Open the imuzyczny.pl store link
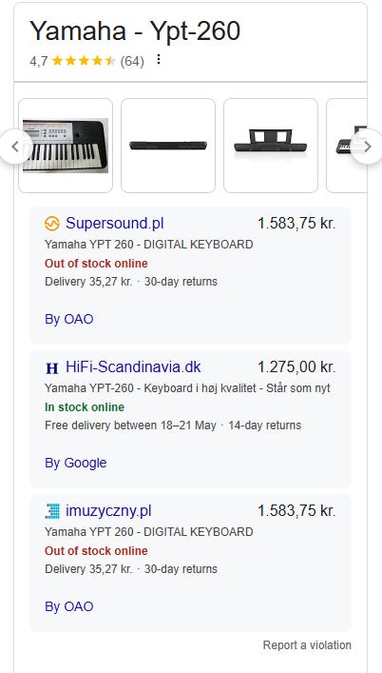382x673 pixels. point(108,511)
